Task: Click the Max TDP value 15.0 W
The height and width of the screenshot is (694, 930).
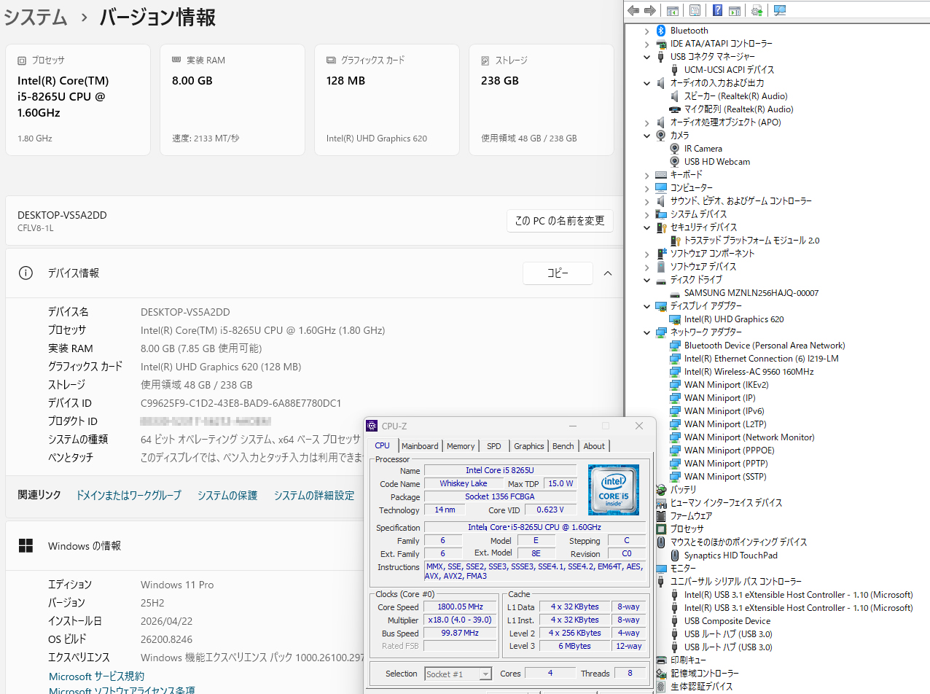Action: click(x=560, y=483)
